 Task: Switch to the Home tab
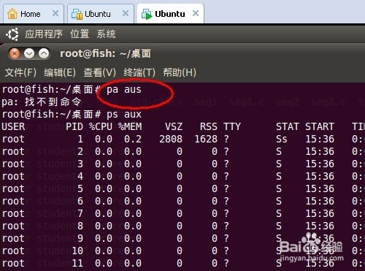coord(34,14)
